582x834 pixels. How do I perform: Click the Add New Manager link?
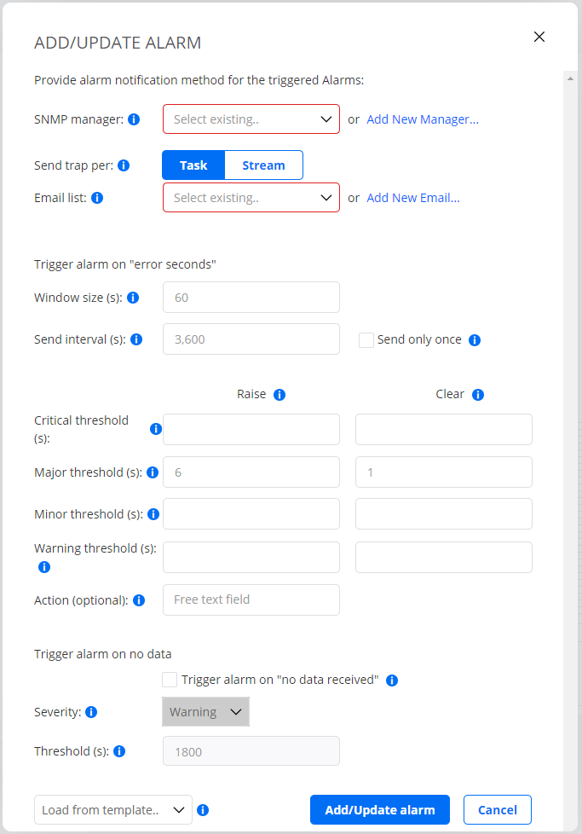422,119
